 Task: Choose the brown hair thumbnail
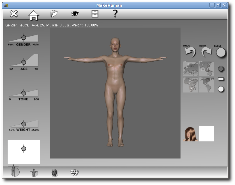(x=190, y=134)
